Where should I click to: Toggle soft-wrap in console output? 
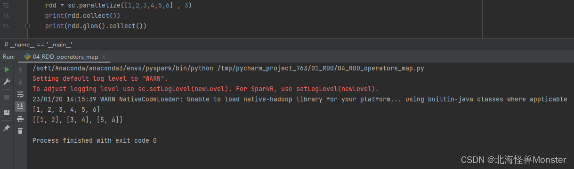point(20,94)
